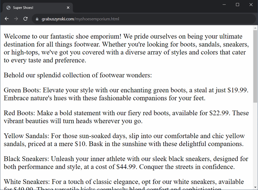This screenshot has height=190, width=258.
Task: Reload the page with the refresh icon
Action: click(x=25, y=19)
